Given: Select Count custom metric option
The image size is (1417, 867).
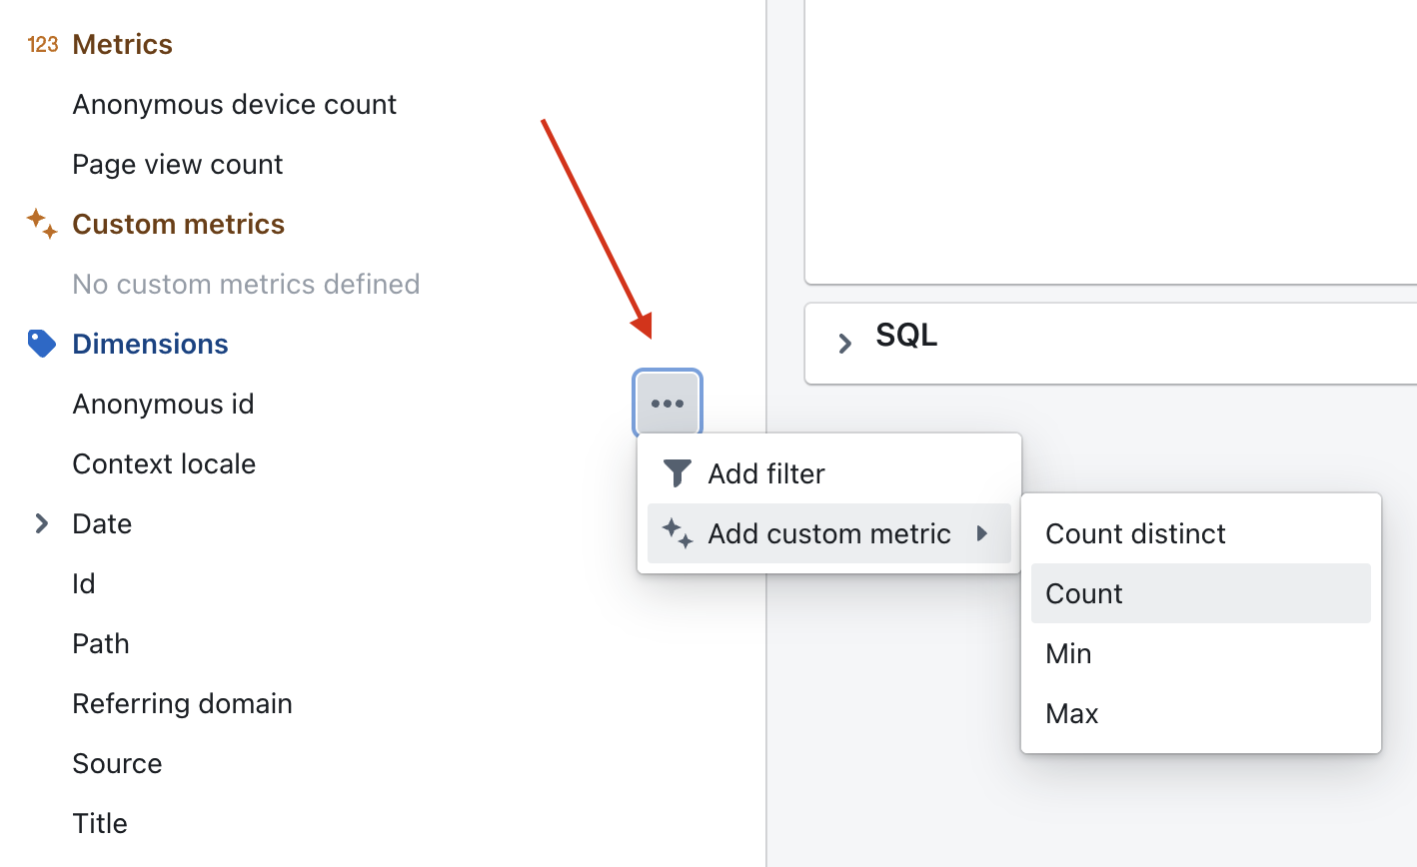Looking at the screenshot, I should click(1084, 593).
